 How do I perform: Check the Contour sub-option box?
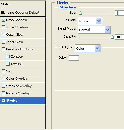[x=8, y=57]
